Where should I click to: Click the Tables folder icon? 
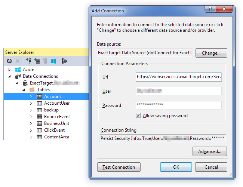pos(32,90)
